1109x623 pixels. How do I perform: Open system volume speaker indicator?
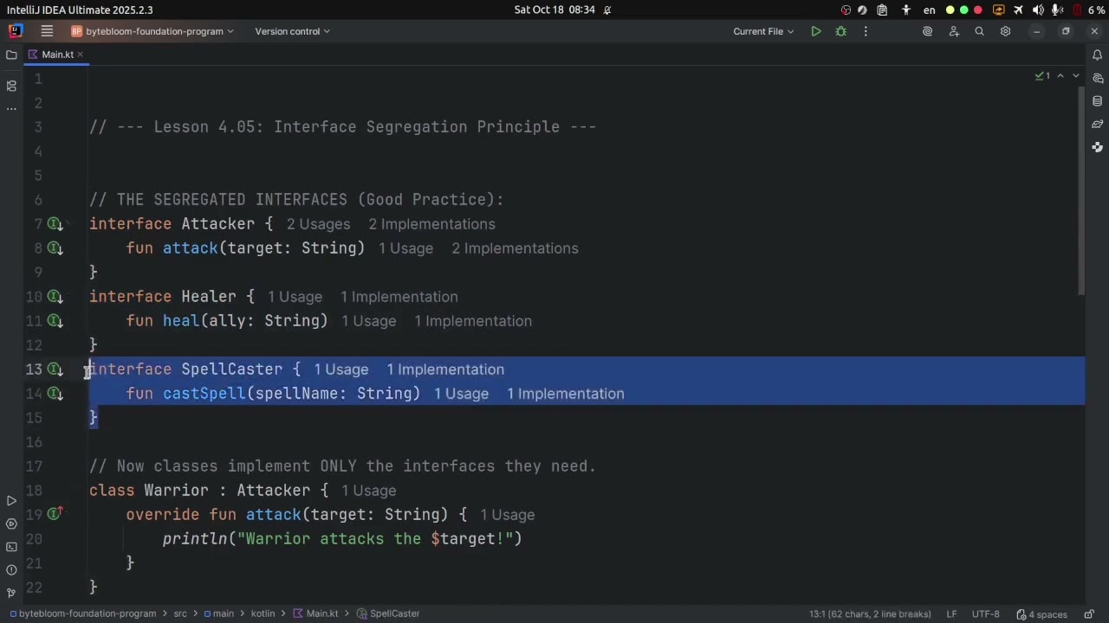pyautogui.click(x=1038, y=10)
